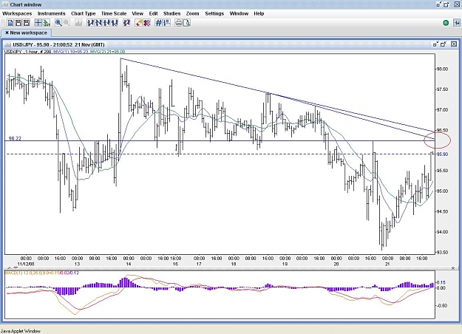Click the MACD 0.15 scale value
462x334 pixels.
coord(441,282)
